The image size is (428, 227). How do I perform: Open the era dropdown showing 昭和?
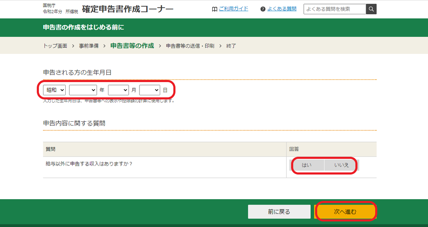54,90
